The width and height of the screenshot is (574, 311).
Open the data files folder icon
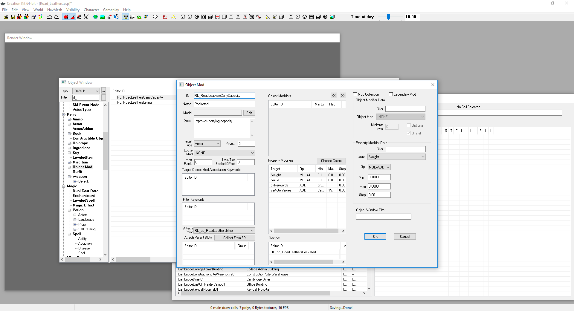(6, 17)
